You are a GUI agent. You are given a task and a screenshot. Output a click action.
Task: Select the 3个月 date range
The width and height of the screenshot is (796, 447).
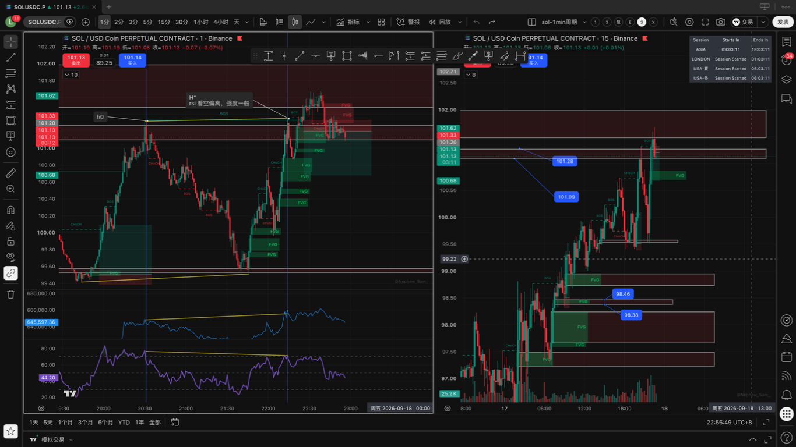pyautogui.click(x=85, y=422)
